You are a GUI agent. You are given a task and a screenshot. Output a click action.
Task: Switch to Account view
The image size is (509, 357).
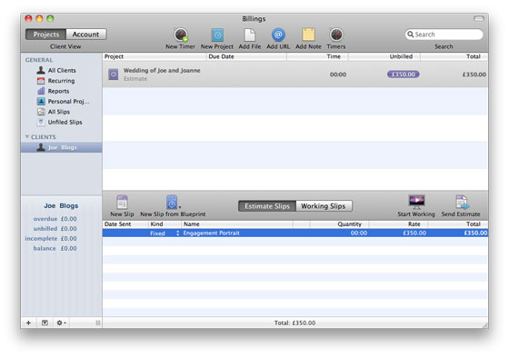[x=86, y=35]
